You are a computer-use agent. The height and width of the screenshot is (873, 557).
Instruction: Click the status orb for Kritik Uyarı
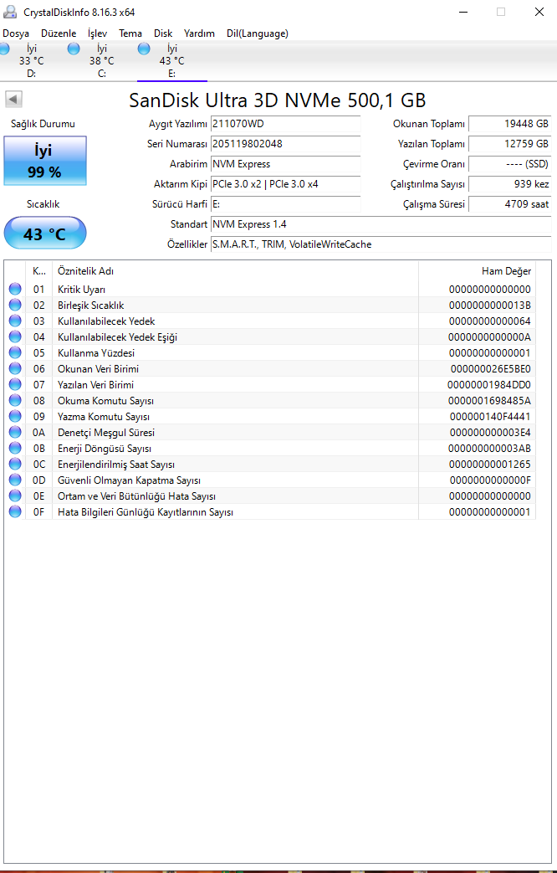coord(15,289)
